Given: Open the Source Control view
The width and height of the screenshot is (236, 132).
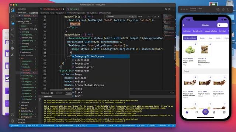Looking at the screenshot, I should (x=13, y=23).
